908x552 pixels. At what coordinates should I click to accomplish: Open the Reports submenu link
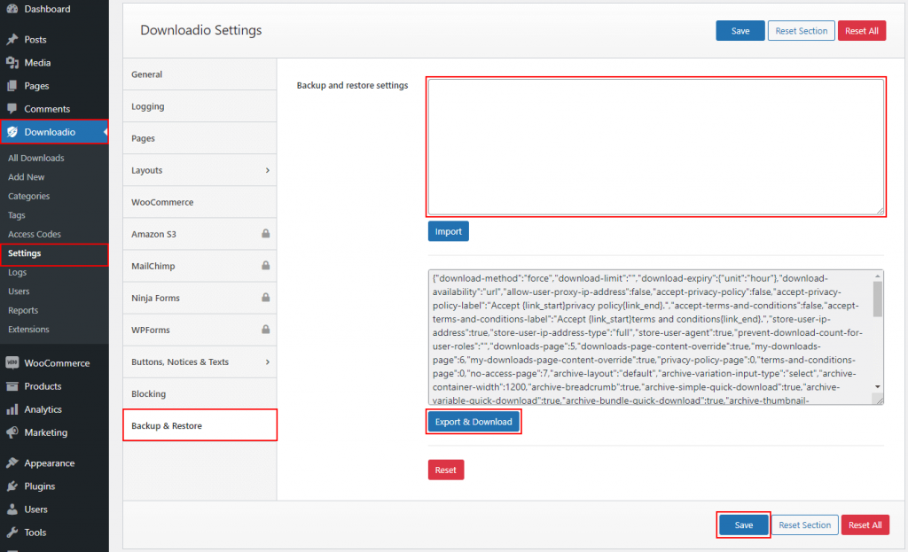(x=23, y=310)
